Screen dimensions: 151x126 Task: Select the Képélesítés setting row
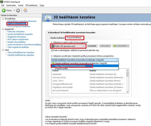click(89, 74)
